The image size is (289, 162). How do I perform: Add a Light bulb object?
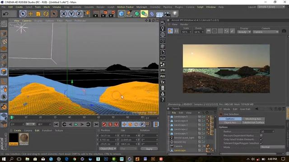tap(175, 13)
